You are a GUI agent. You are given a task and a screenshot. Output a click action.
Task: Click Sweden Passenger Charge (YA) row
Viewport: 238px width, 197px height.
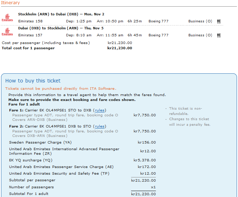coord(82,143)
